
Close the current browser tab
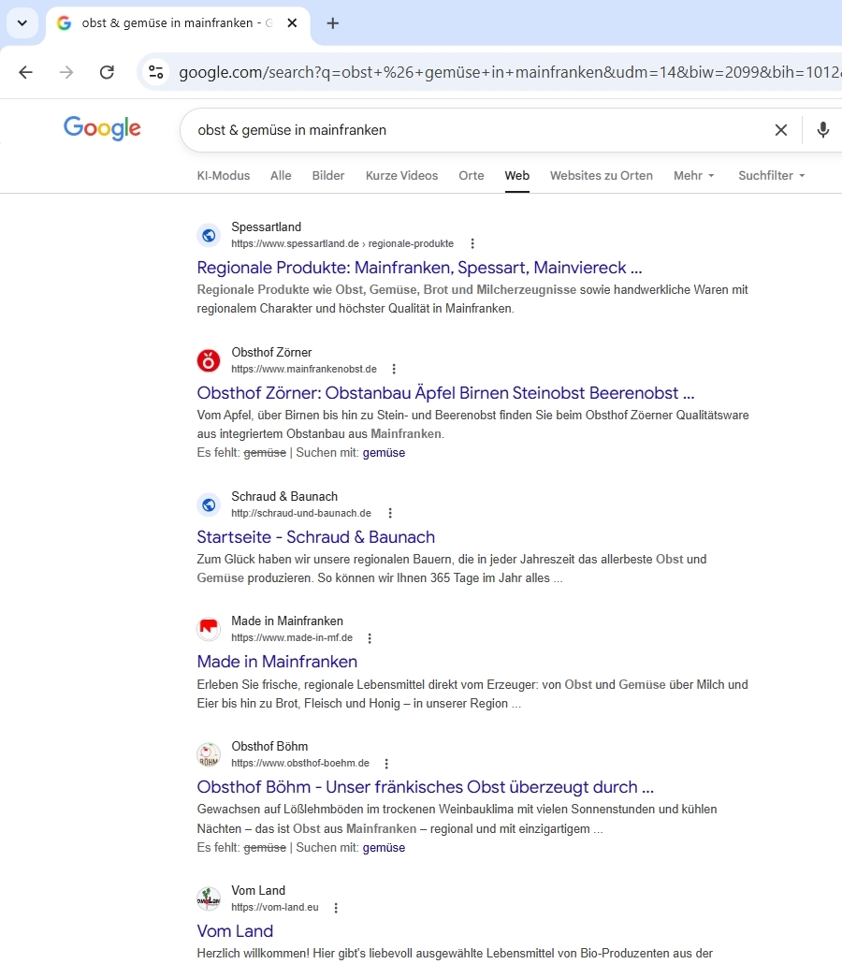coord(292,23)
